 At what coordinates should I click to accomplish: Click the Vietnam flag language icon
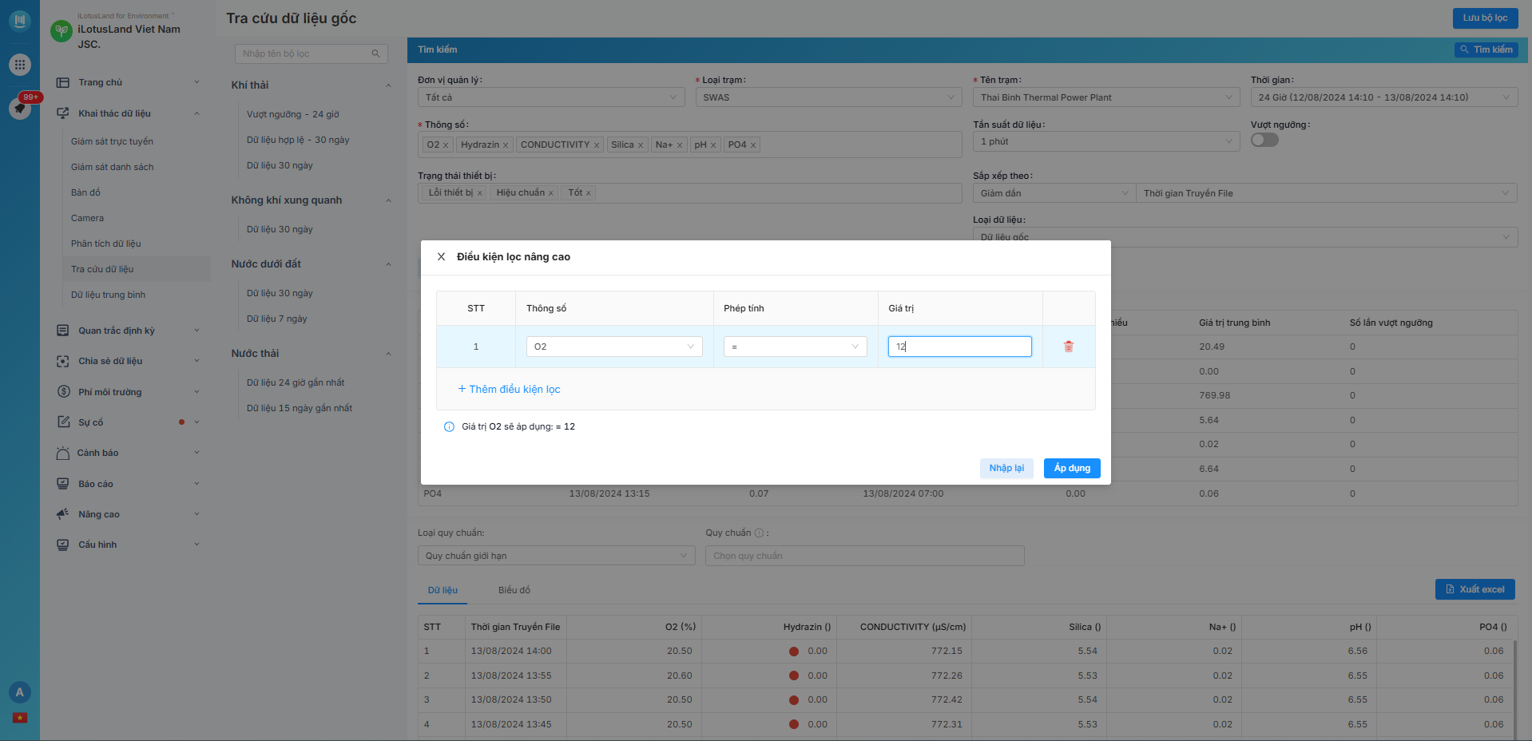coord(20,718)
